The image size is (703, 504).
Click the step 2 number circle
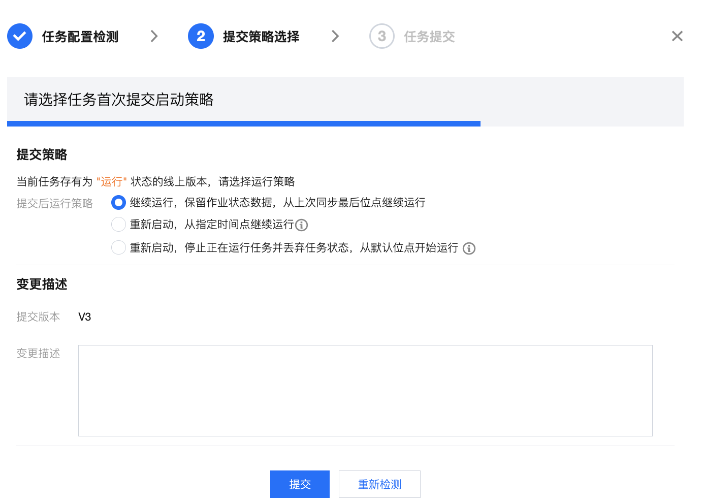pyautogui.click(x=201, y=36)
